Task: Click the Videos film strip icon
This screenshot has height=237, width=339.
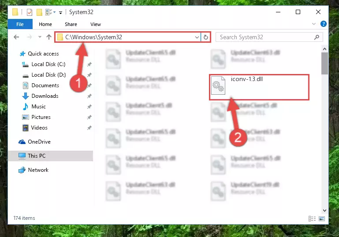Action: (x=26, y=128)
